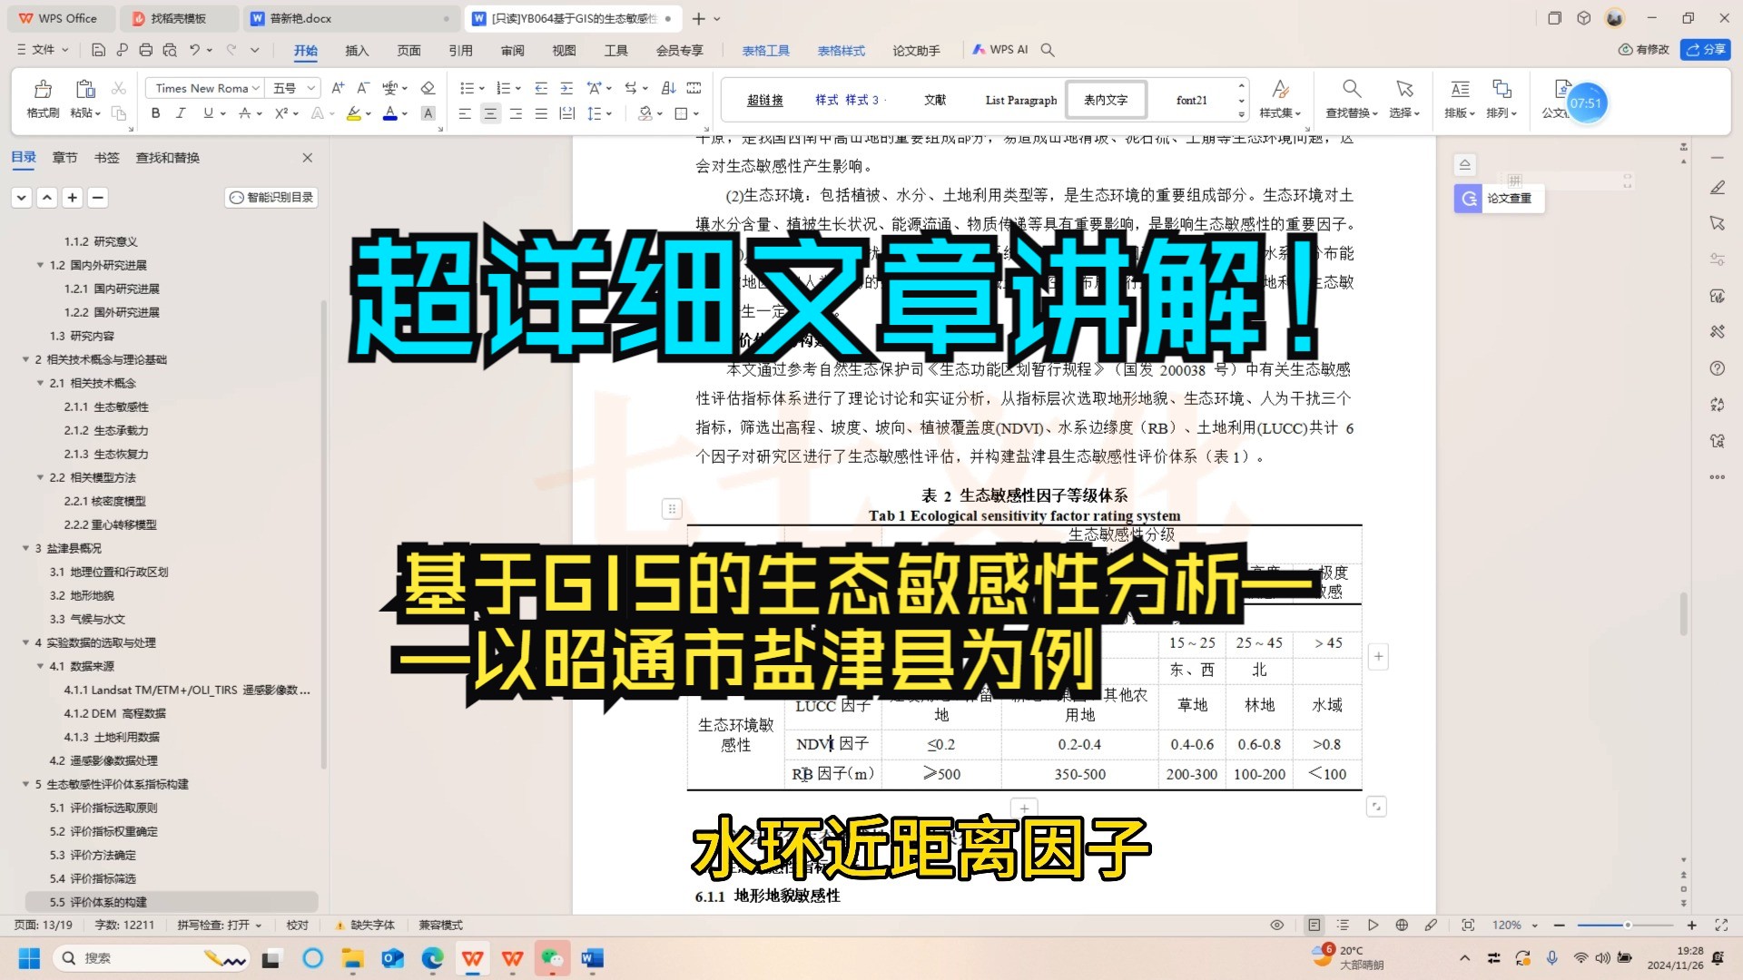Click the 分享 (Share) button
Viewport: 1743px width, 980px height.
pos(1705,50)
